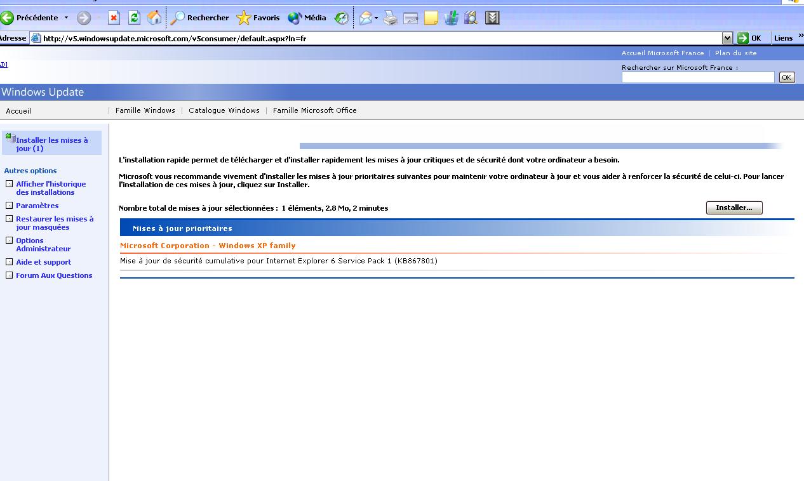Click the Installer... button
This screenshot has height=481, width=804.
coord(734,208)
